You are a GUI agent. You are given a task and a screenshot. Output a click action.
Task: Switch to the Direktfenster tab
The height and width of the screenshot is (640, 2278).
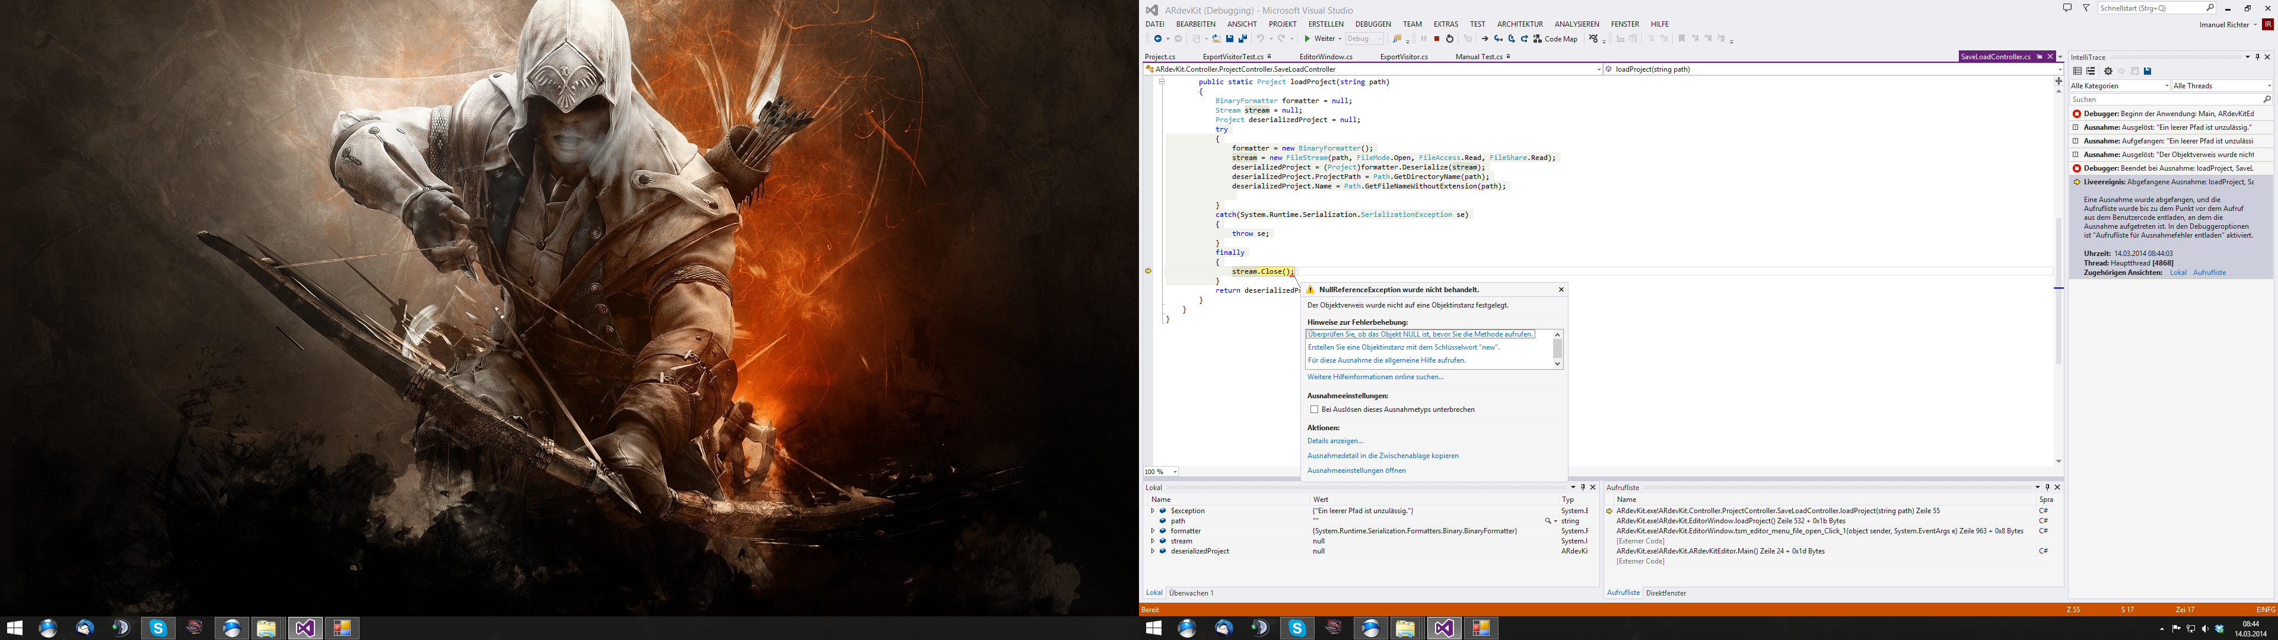[1666, 593]
